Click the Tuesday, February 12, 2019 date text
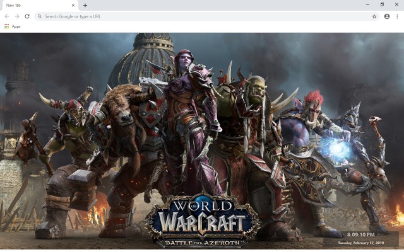The height and width of the screenshot is (252, 404). (360, 243)
